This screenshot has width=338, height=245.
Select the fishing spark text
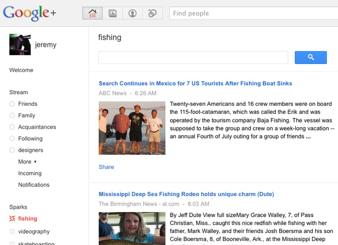pyautogui.click(x=28, y=218)
